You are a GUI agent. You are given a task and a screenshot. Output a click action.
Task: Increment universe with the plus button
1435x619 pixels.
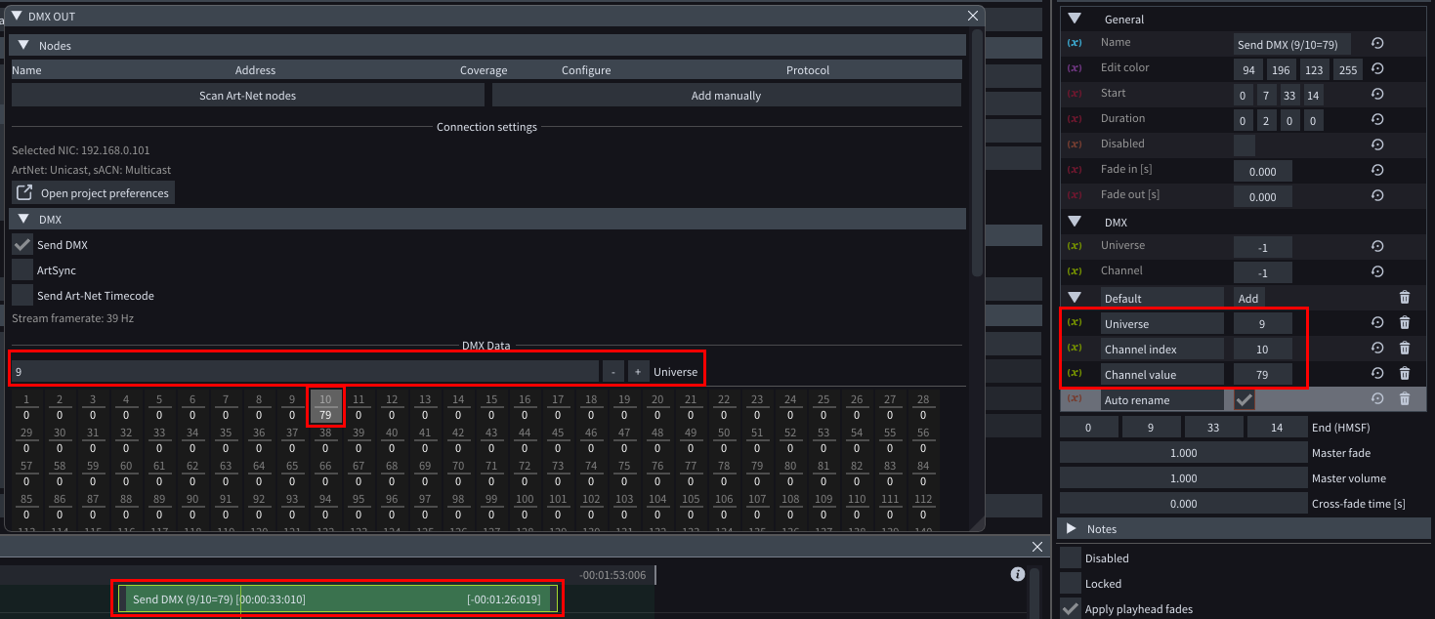coord(638,372)
